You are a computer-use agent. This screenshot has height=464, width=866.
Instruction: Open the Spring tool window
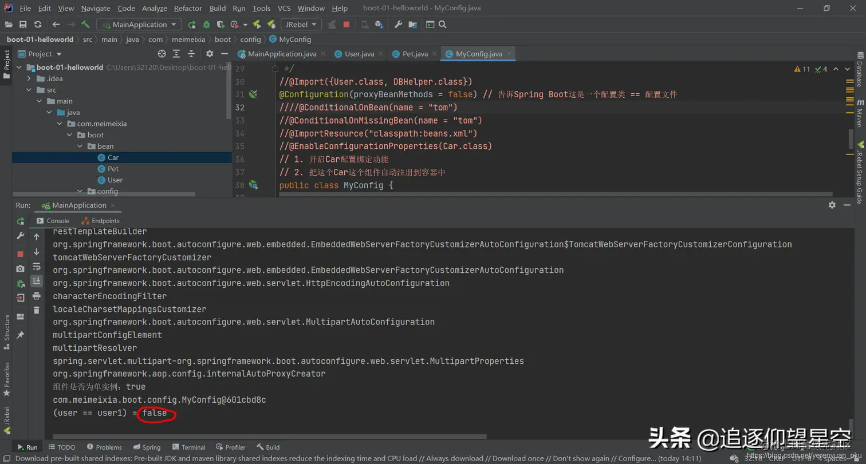click(147, 447)
